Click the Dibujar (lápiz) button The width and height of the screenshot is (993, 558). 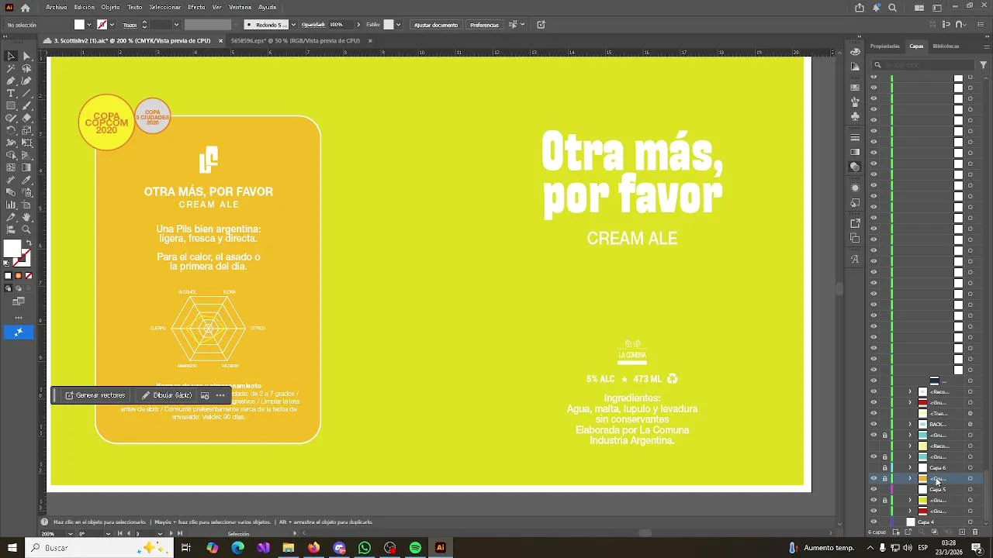point(166,395)
